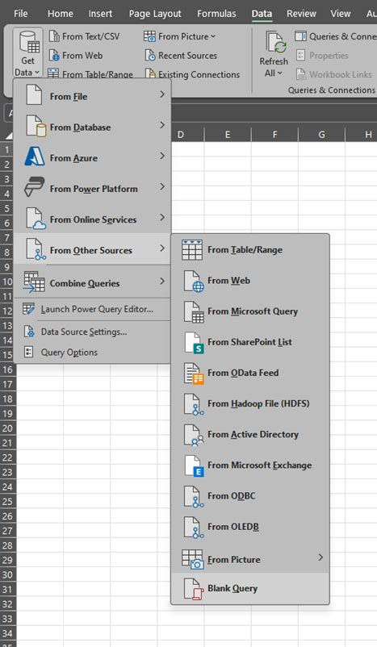The width and height of the screenshot is (377, 647).
Task: Expand the From Online Services arrow
Action: [162, 218]
